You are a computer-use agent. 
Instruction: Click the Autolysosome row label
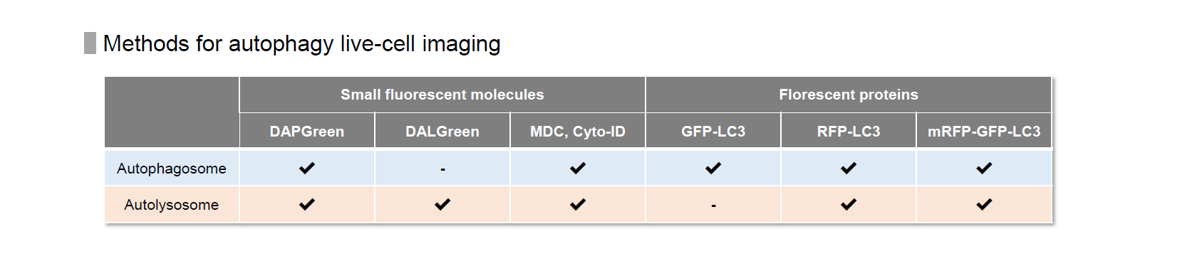click(172, 205)
